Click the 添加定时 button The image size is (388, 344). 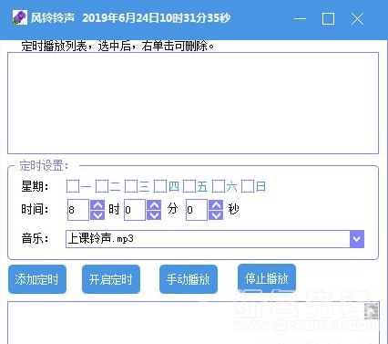37,279
